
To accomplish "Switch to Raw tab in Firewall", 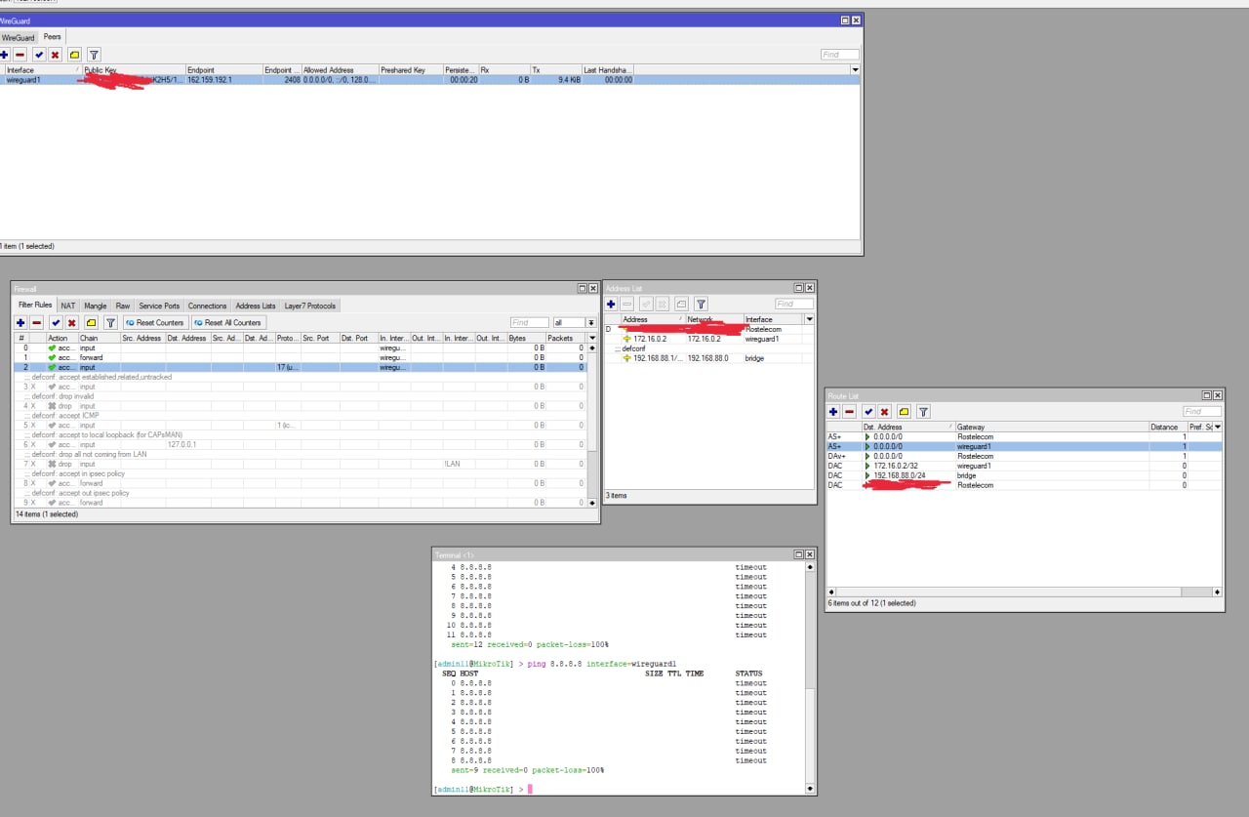I will (123, 306).
